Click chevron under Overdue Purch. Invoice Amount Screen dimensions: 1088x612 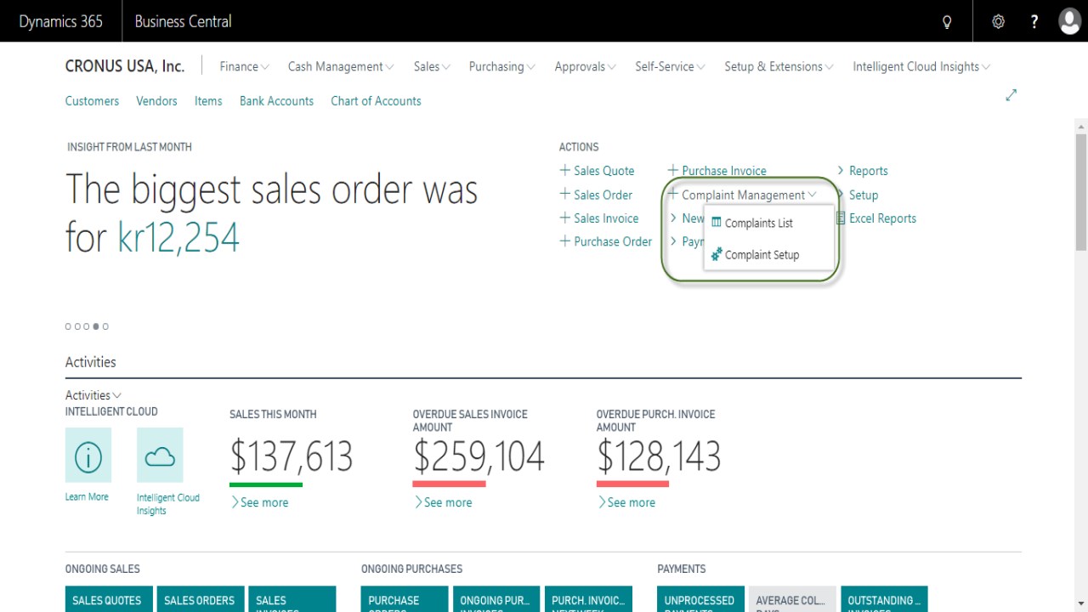point(602,502)
